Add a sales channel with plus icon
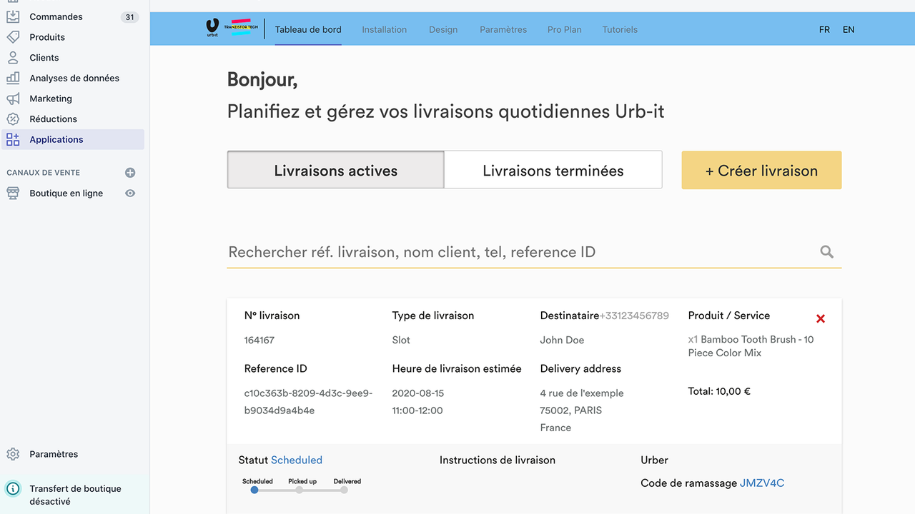The image size is (915, 514). click(130, 173)
